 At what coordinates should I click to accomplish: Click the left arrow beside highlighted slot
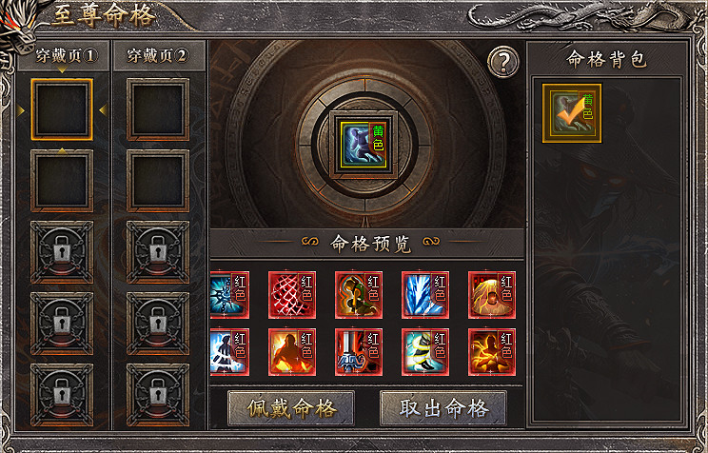pos(21,110)
